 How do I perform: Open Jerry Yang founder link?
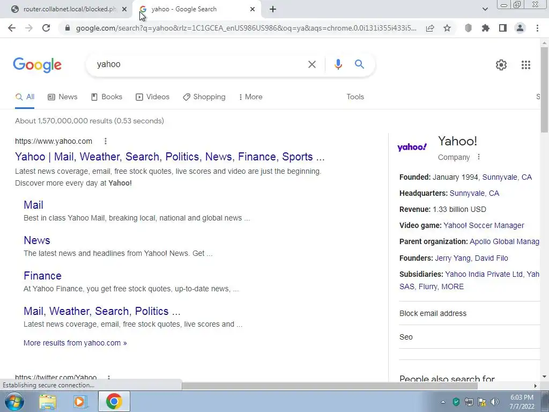coord(452,258)
